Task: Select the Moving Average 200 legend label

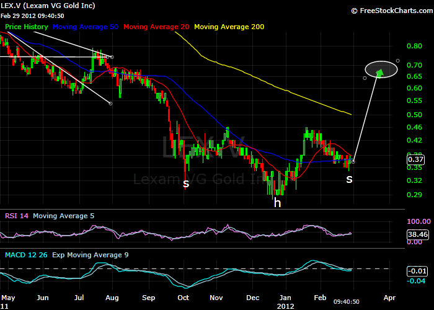Action: coord(229,27)
